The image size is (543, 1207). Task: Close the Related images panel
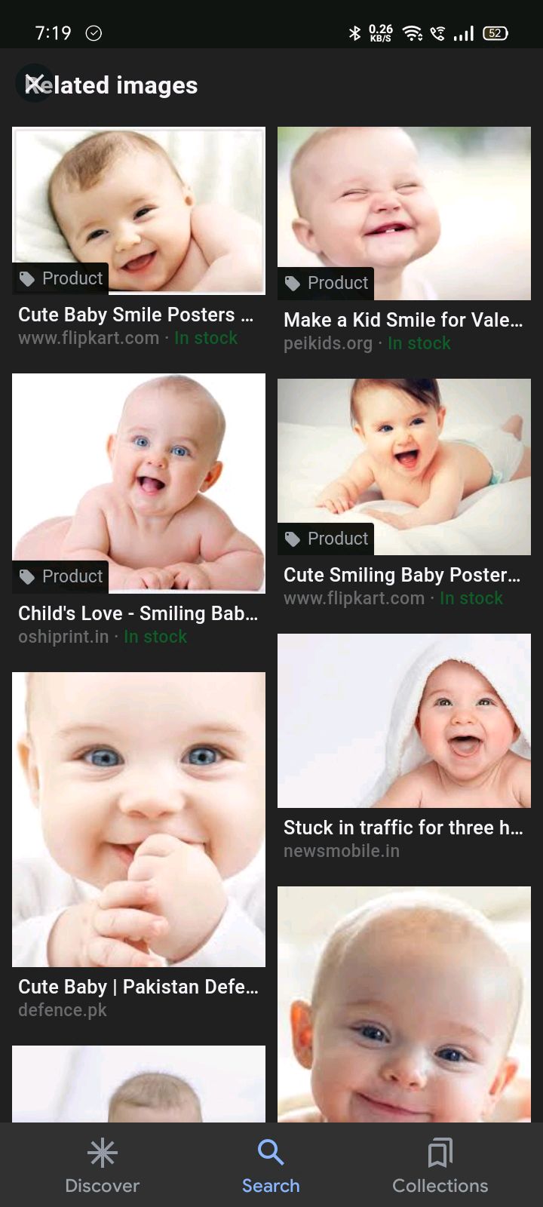point(35,84)
